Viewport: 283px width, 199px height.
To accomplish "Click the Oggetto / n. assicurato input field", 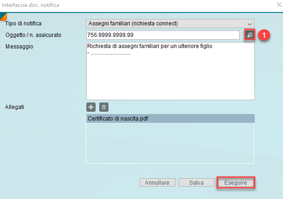I will (x=163, y=35).
